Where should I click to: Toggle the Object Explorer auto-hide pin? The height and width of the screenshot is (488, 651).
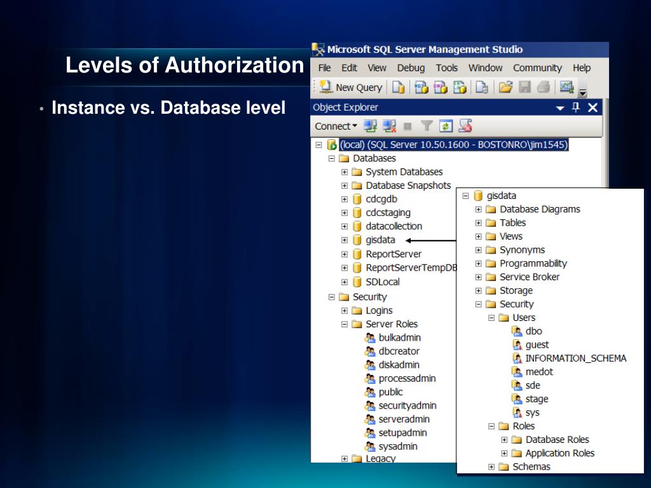click(x=575, y=107)
